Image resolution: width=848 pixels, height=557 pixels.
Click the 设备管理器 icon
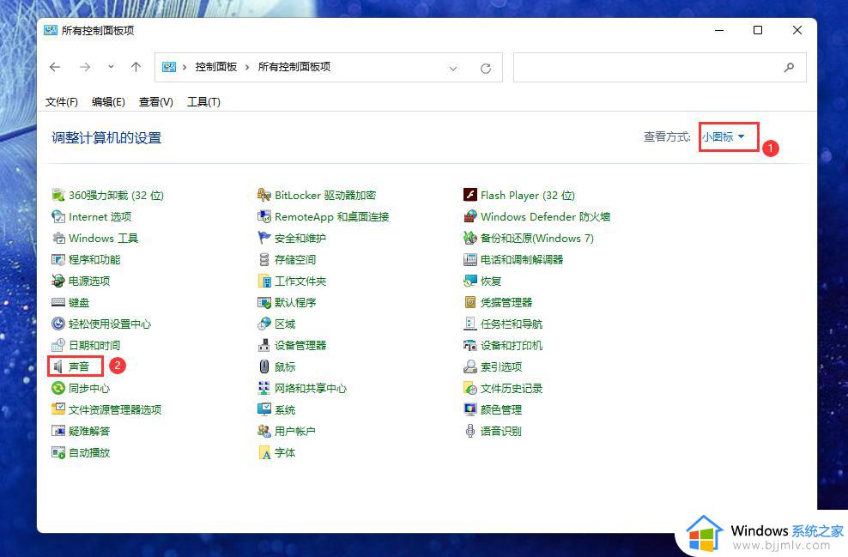point(263,346)
